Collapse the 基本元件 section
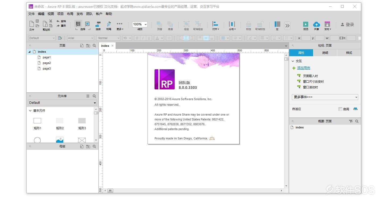 pyautogui.click(x=30, y=111)
